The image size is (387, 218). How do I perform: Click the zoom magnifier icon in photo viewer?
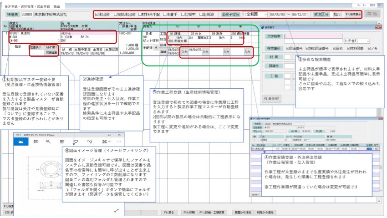pyautogui.click(x=48, y=142)
